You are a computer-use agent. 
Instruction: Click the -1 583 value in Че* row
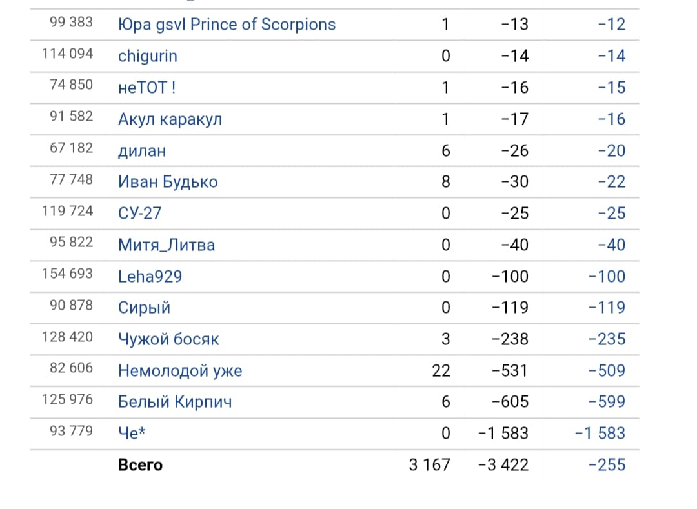pos(503,434)
